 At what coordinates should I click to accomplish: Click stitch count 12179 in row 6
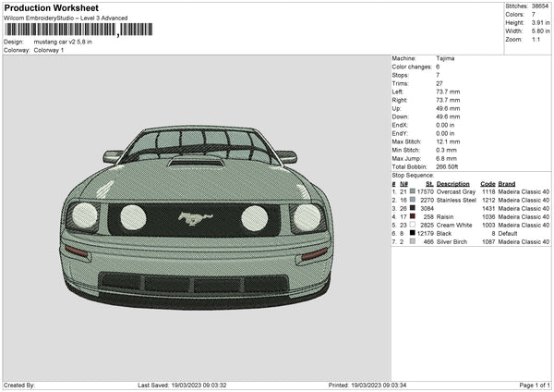425,234
